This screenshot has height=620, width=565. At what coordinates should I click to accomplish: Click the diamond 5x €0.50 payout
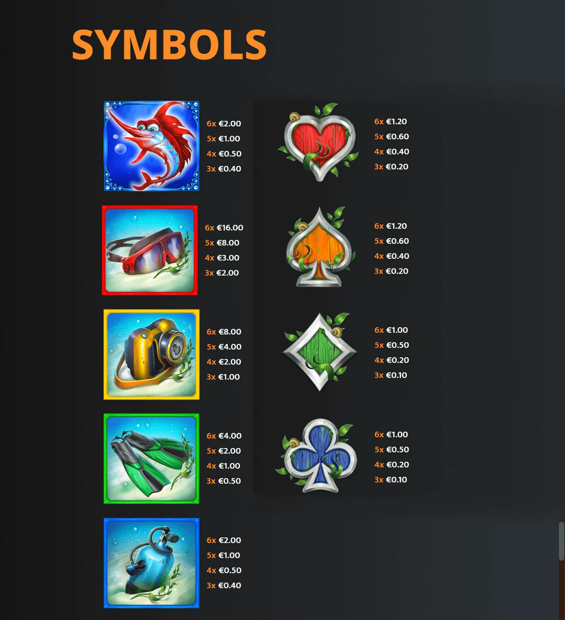coord(392,345)
